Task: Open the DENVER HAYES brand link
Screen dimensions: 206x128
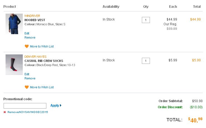Action: [36, 57]
